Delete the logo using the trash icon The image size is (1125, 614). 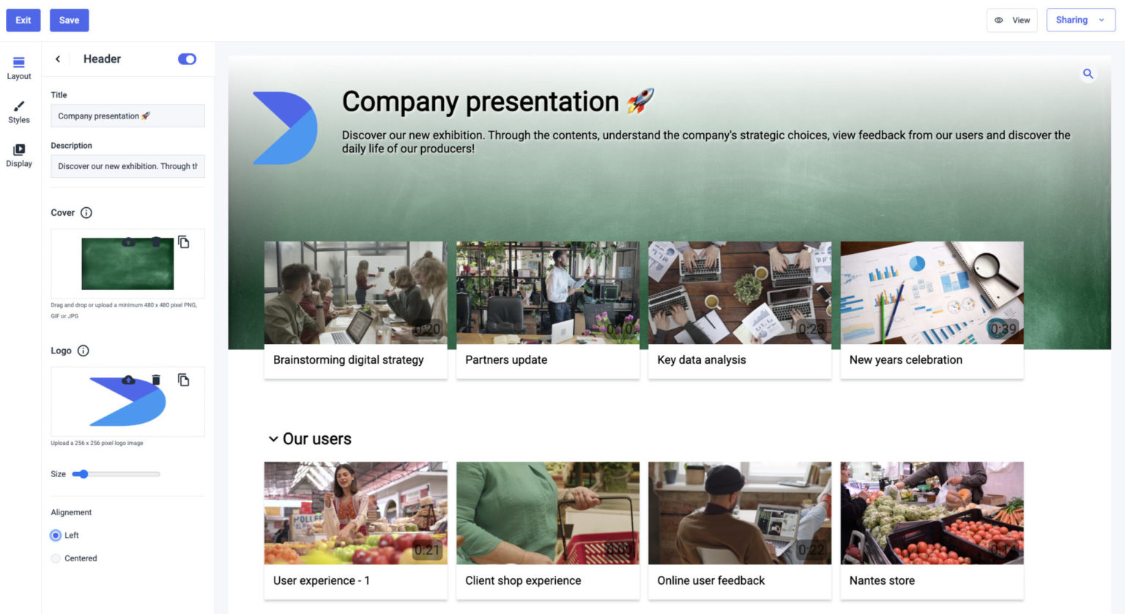pos(156,380)
